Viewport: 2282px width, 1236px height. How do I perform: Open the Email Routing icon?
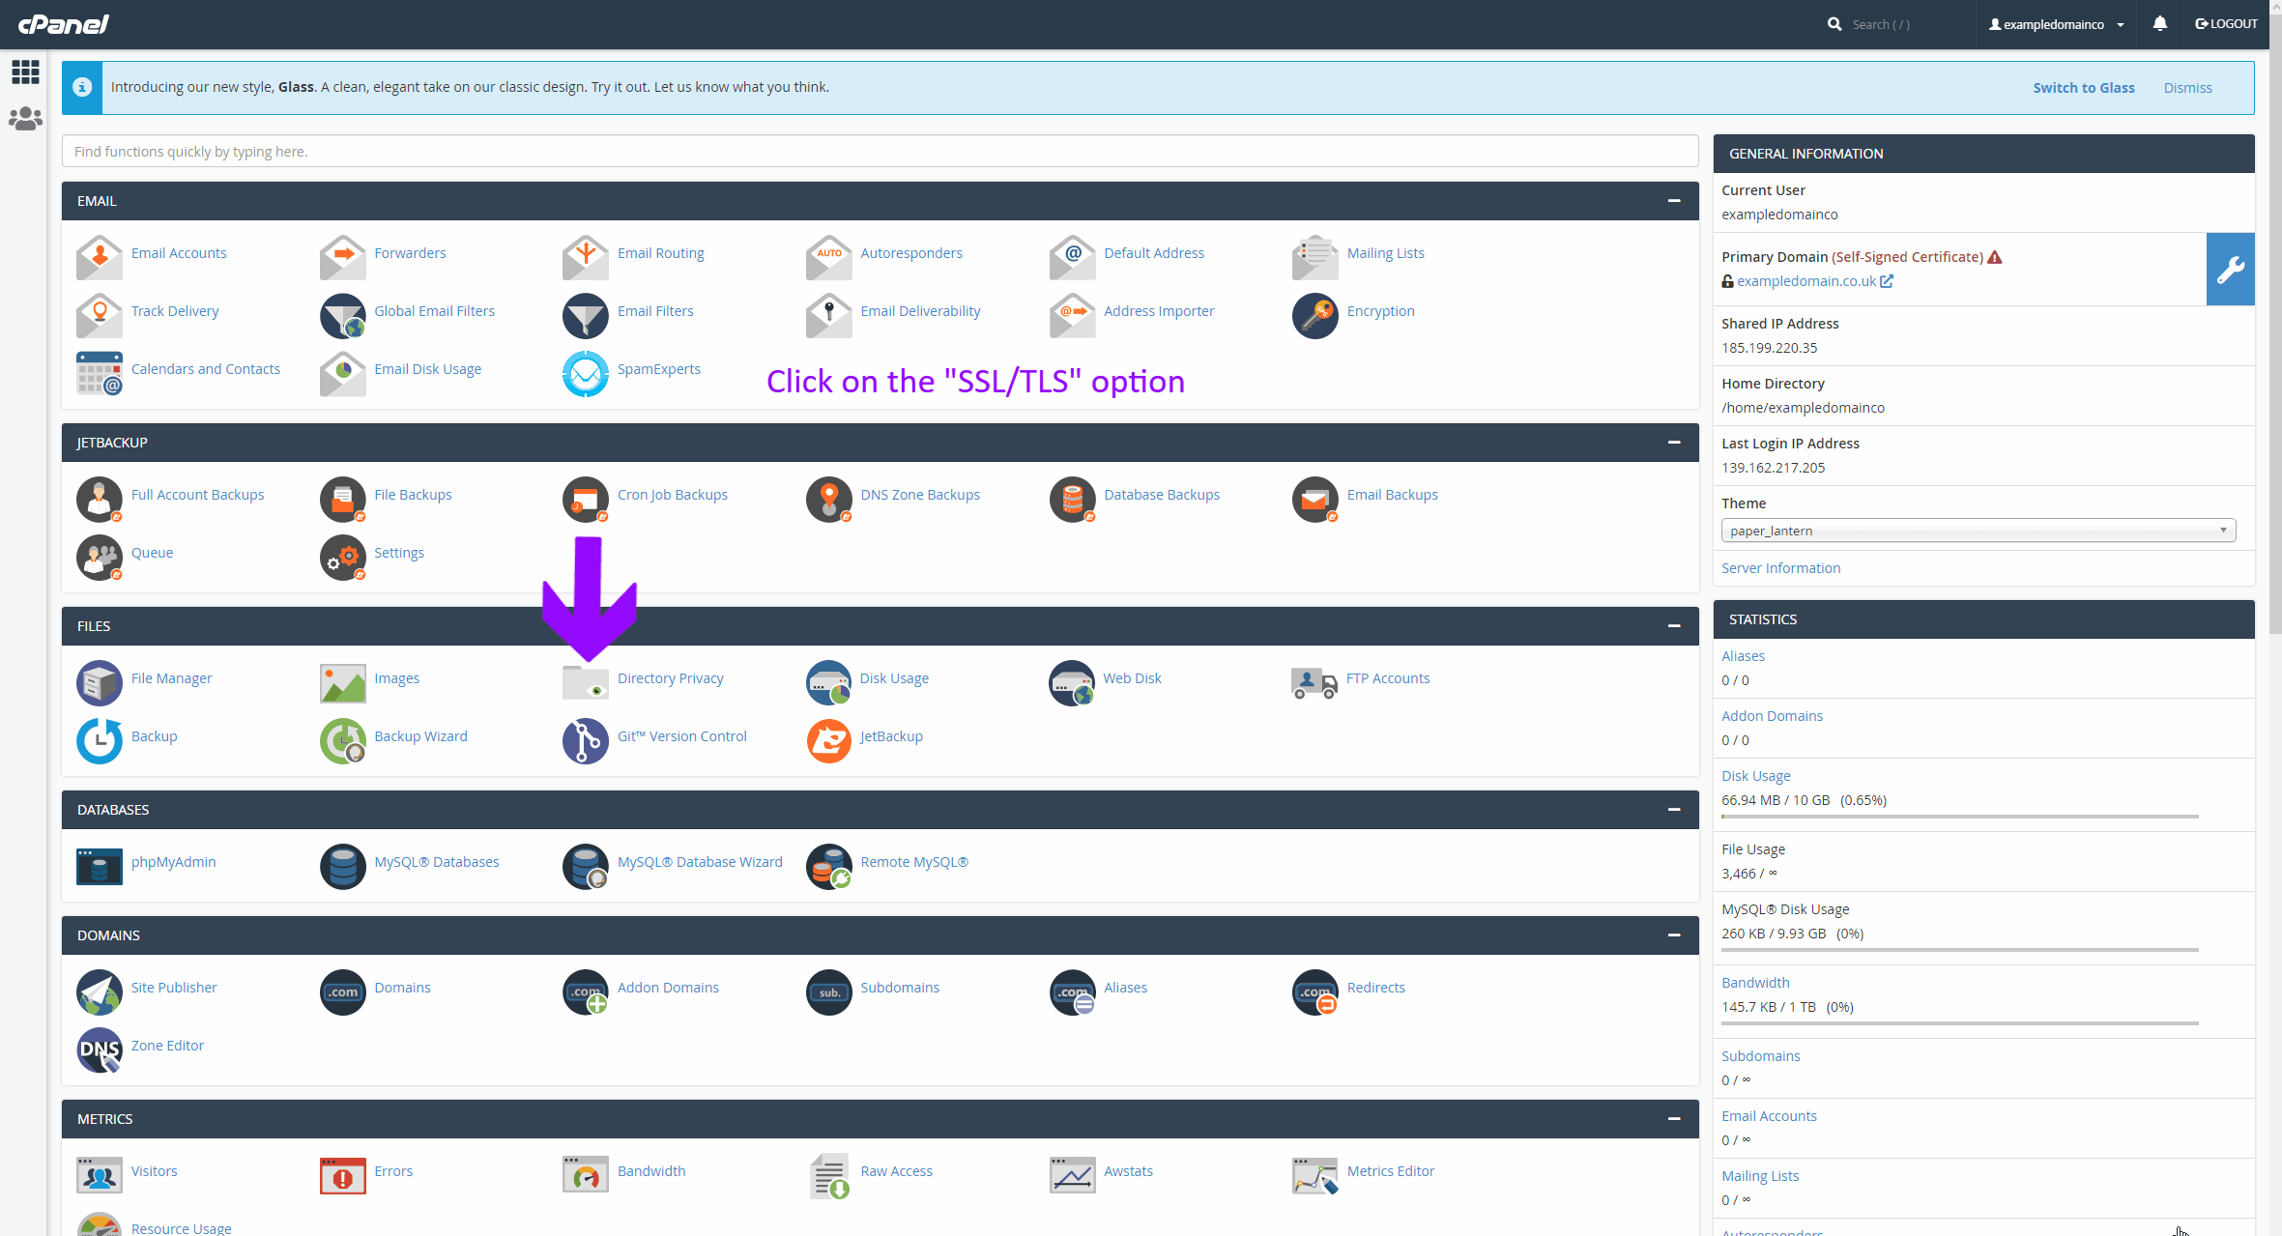[x=586, y=257]
